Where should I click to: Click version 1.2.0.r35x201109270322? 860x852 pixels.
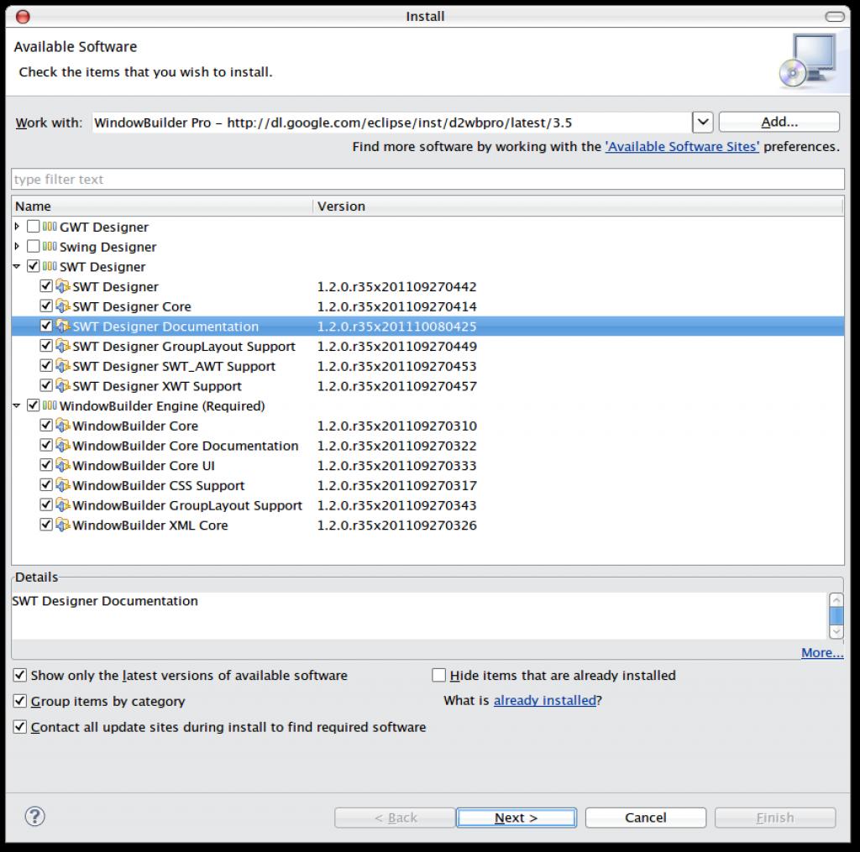tap(396, 446)
